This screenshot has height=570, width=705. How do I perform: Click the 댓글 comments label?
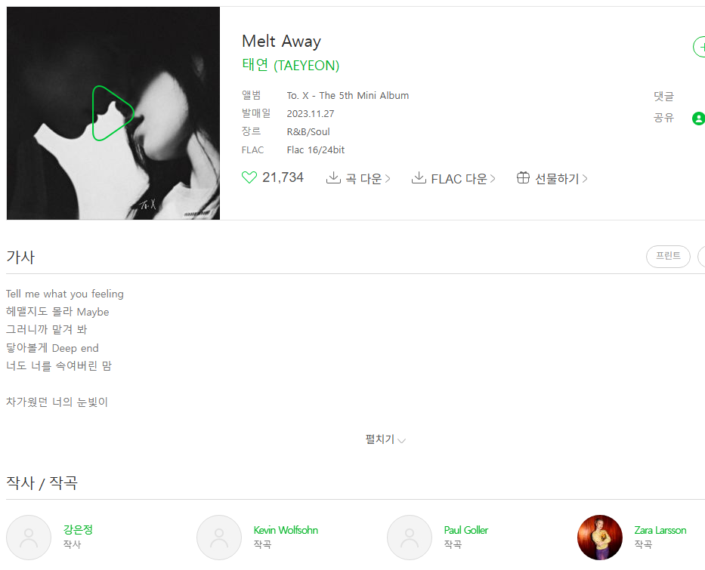(663, 96)
